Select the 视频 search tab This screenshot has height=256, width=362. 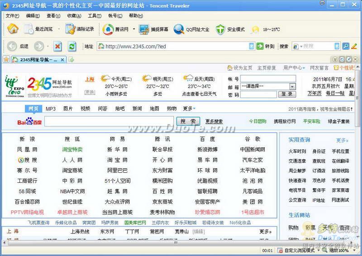pos(85,109)
